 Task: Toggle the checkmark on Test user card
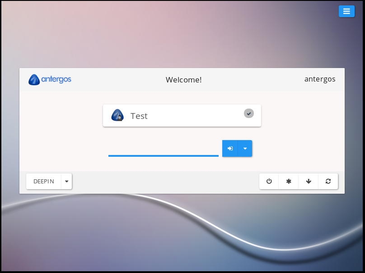249,113
